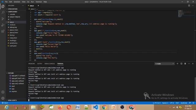Open the terminal selector dropdown showing node
This screenshot has height=110, width=196.
[x=164, y=64]
